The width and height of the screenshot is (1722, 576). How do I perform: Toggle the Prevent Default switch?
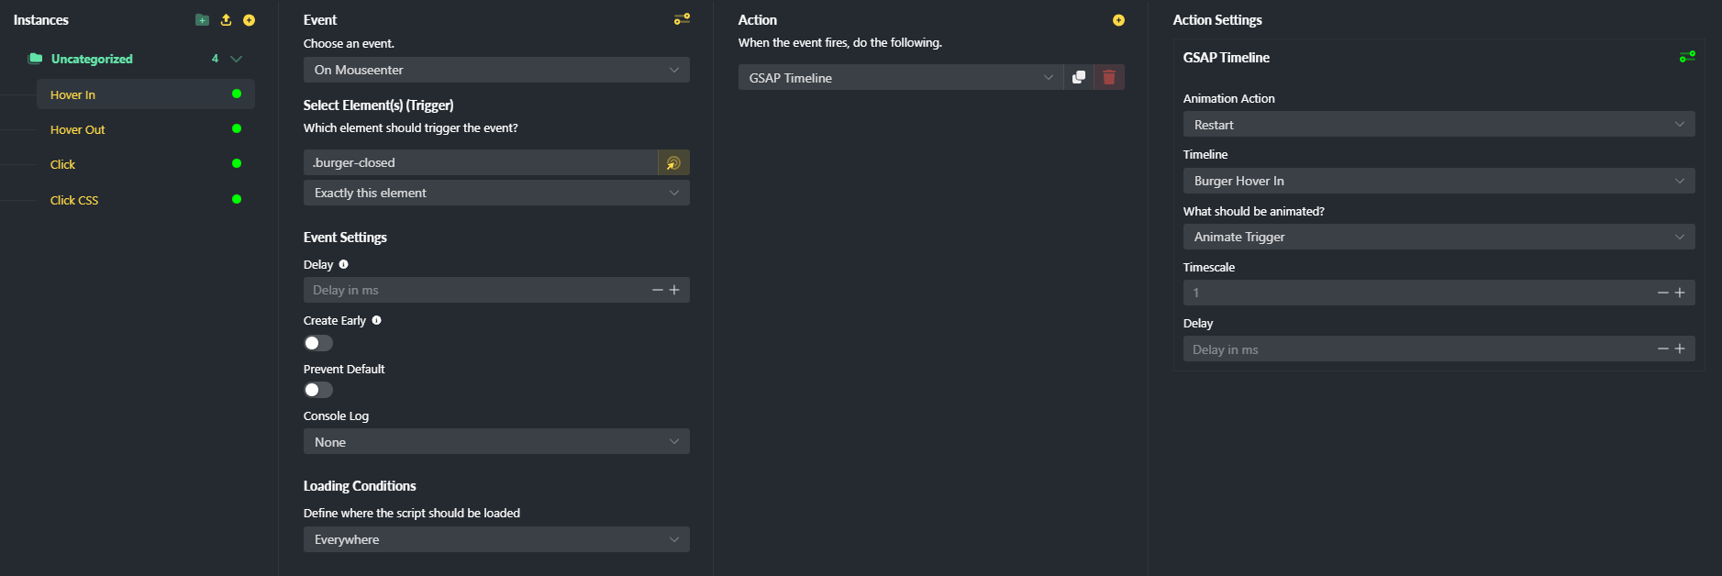click(x=318, y=390)
